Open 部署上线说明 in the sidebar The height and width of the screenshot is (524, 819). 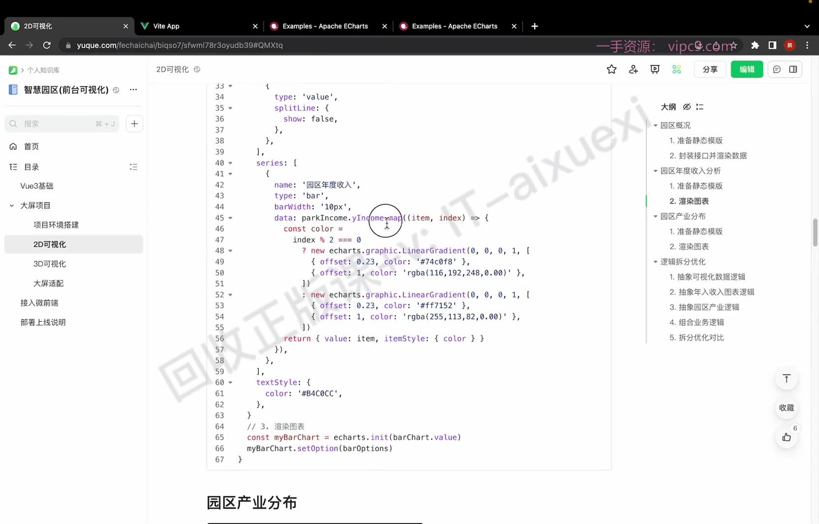coord(43,322)
